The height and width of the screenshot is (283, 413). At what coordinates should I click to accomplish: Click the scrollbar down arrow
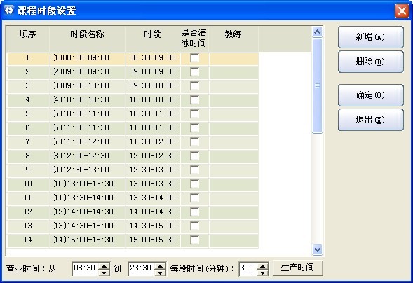pyautogui.click(x=317, y=249)
